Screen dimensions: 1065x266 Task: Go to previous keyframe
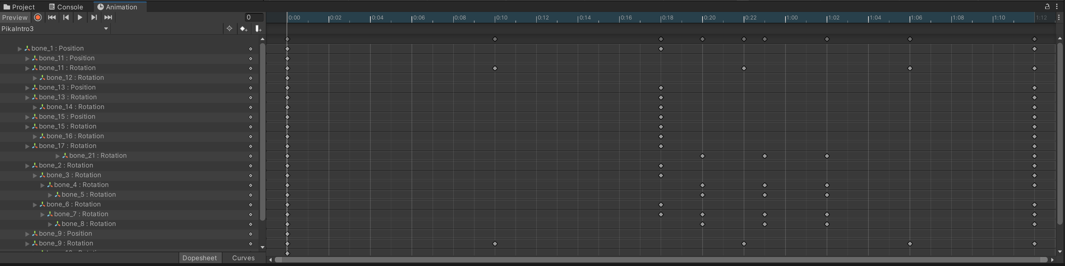pyautogui.click(x=66, y=17)
